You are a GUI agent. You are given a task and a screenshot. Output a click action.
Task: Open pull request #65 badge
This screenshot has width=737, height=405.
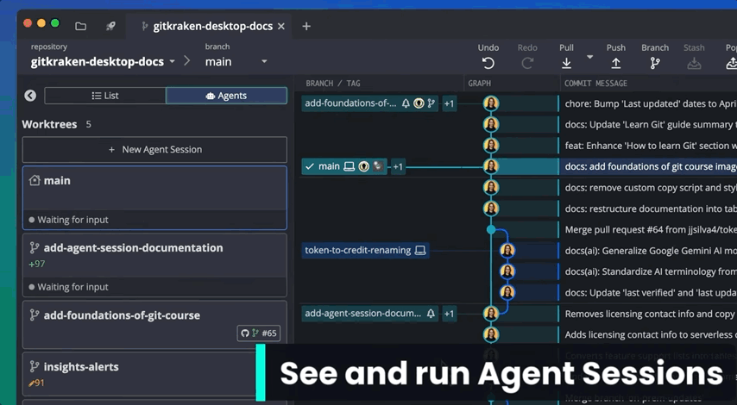(259, 333)
